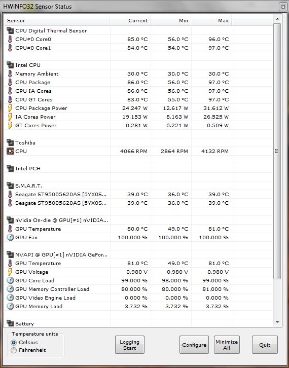Screen dimensions: 289x368
Task: Click the lightning icon for GPU Voltage
Action: (x=10, y=272)
